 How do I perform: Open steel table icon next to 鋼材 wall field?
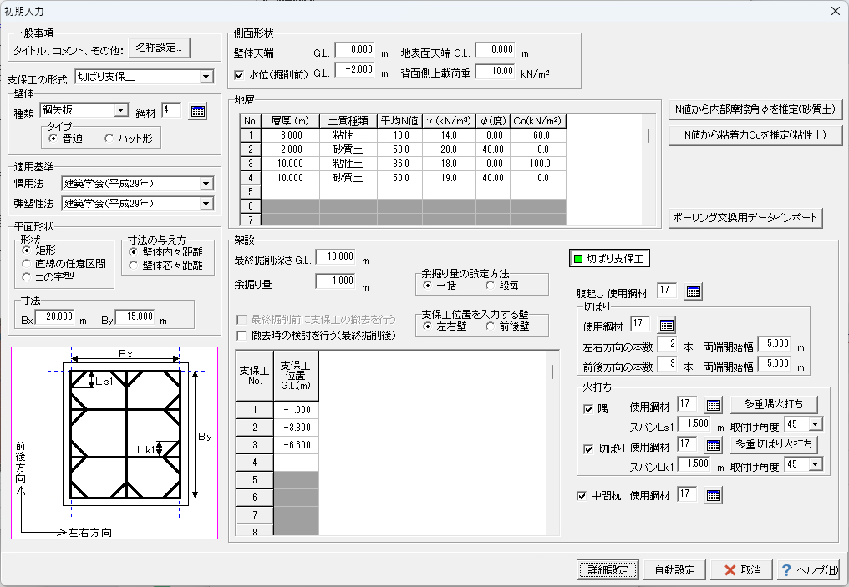pyautogui.click(x=198, y=111)
